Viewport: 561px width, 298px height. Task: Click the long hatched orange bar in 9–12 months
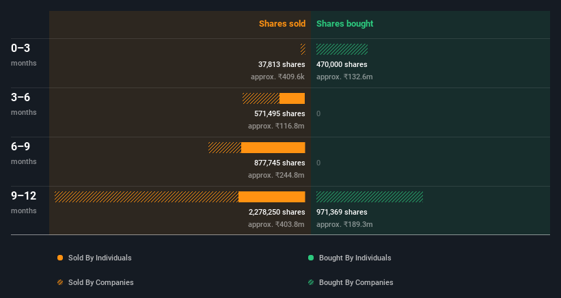pos(147,197)
